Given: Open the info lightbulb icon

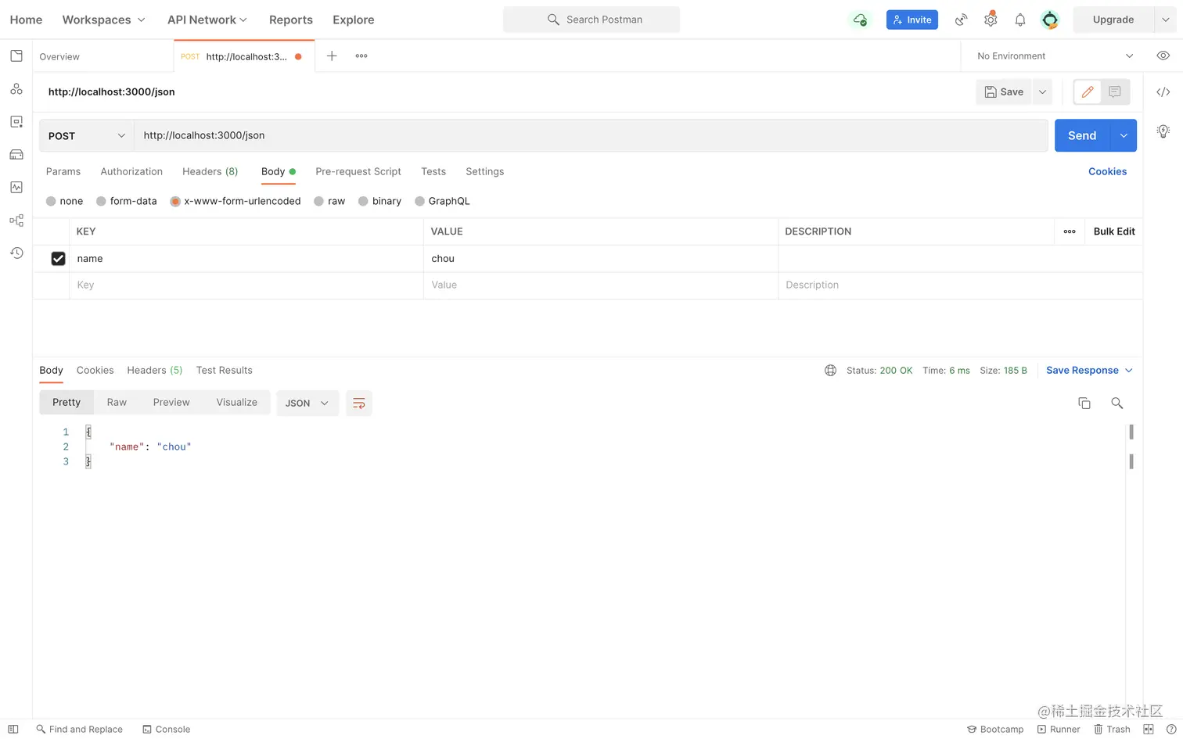Looking at the screenshot, I should [1163, 131].
